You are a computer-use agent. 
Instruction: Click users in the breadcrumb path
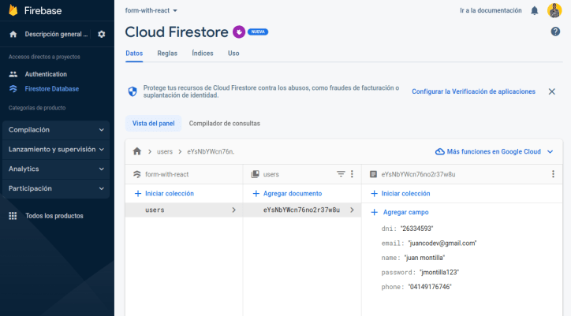pos(165,151)
